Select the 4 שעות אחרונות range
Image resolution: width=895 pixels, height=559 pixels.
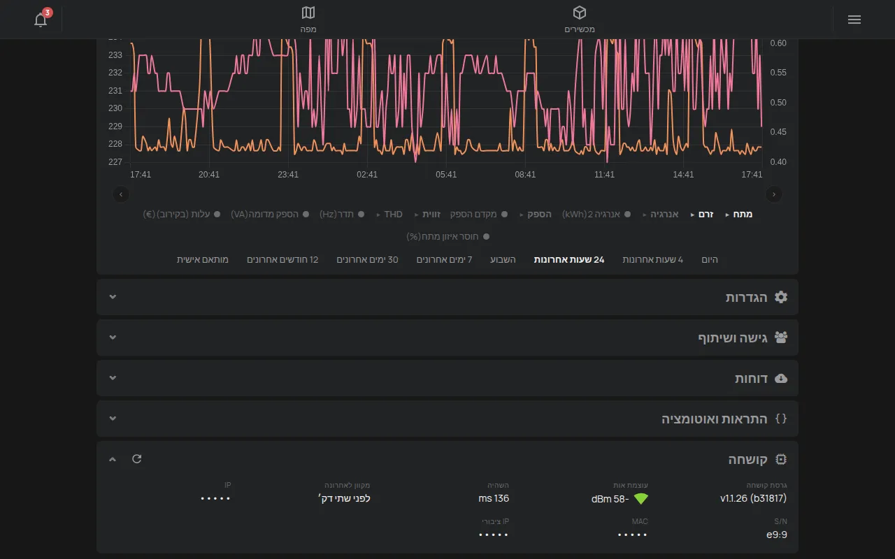tap(653, 259)
